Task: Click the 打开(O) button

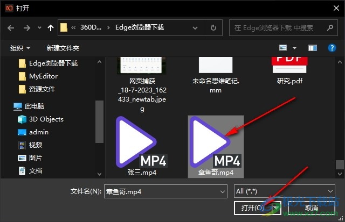Action: 253,207
